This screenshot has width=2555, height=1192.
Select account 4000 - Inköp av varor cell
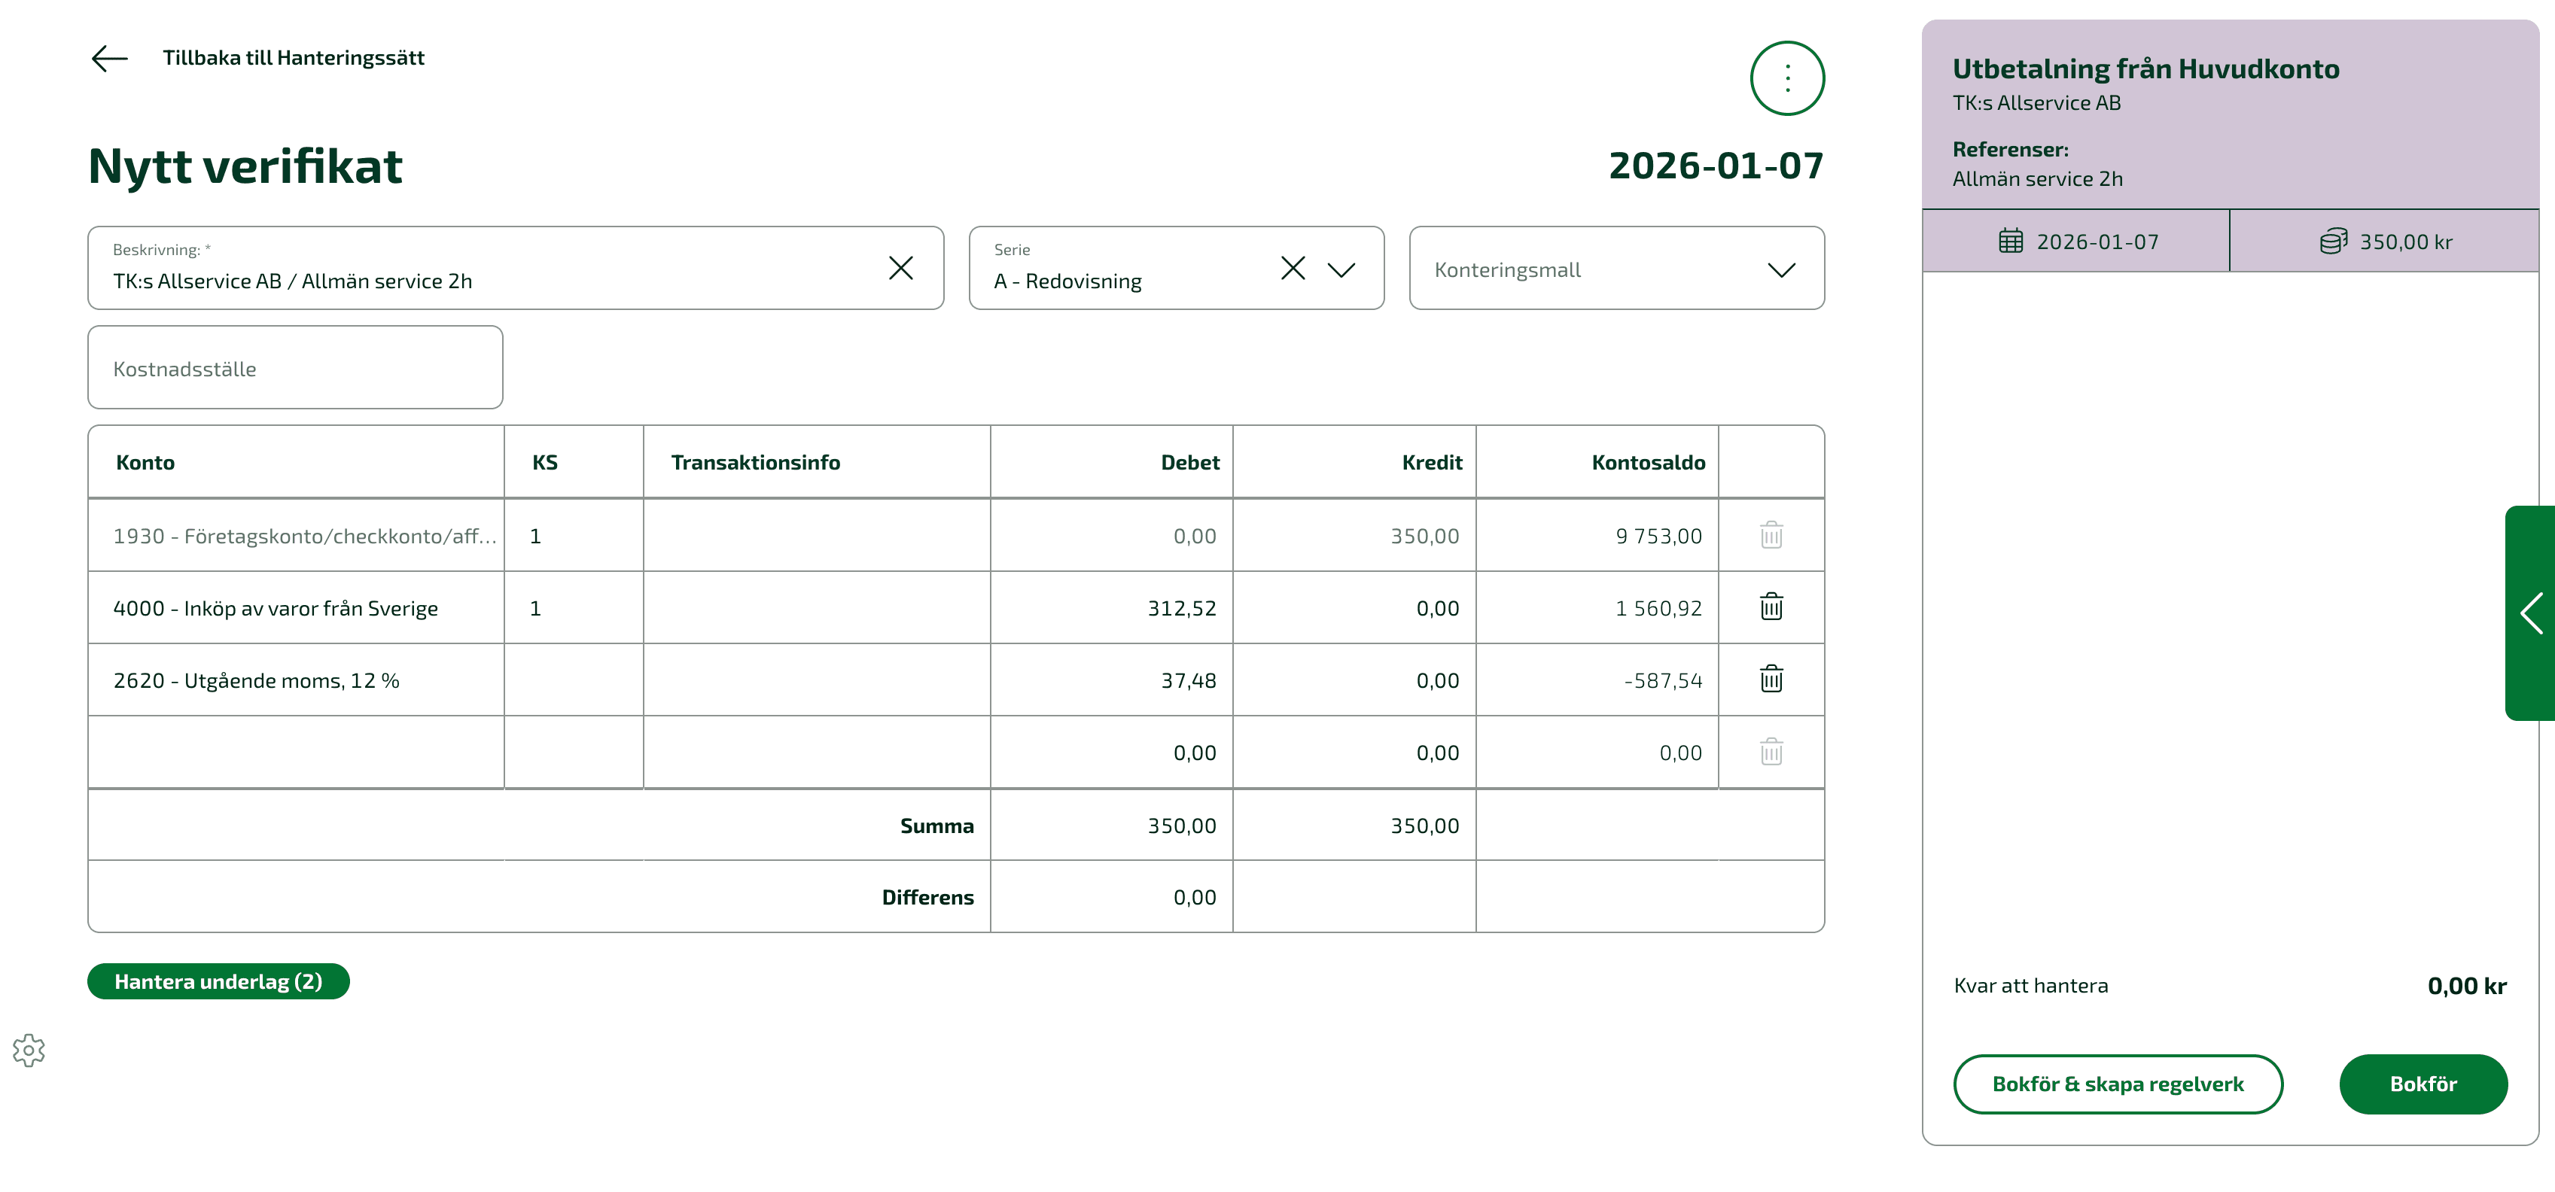tap(297, 608)
